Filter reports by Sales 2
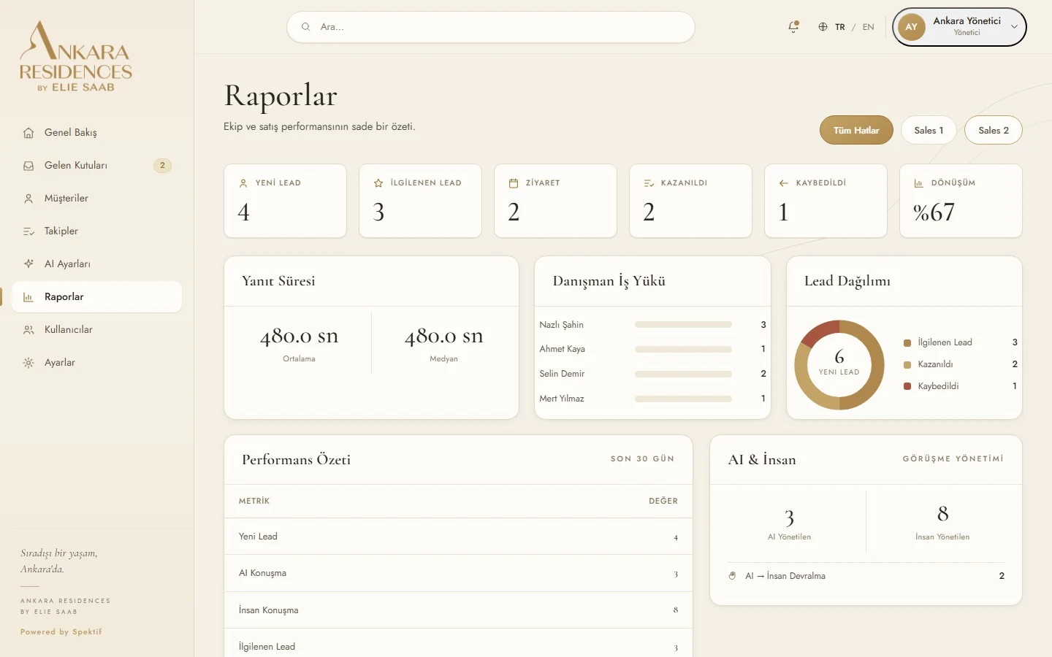Image resolution: width=1052 pixels, height=657 pixels. click(x=994, y=130)
